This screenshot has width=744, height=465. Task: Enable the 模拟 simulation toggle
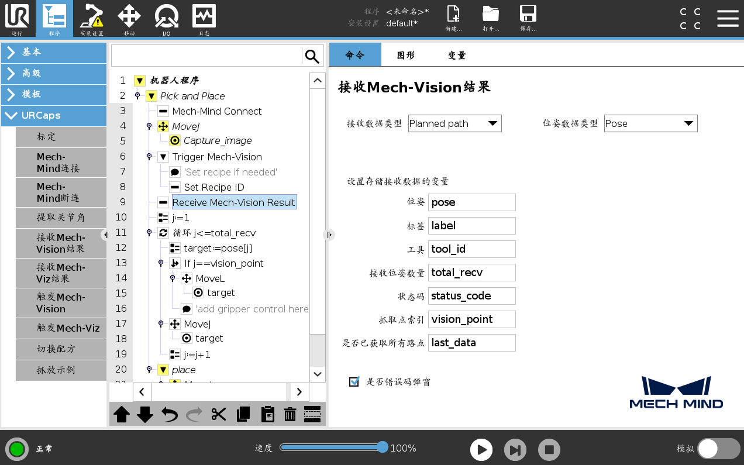click(718, 448)
